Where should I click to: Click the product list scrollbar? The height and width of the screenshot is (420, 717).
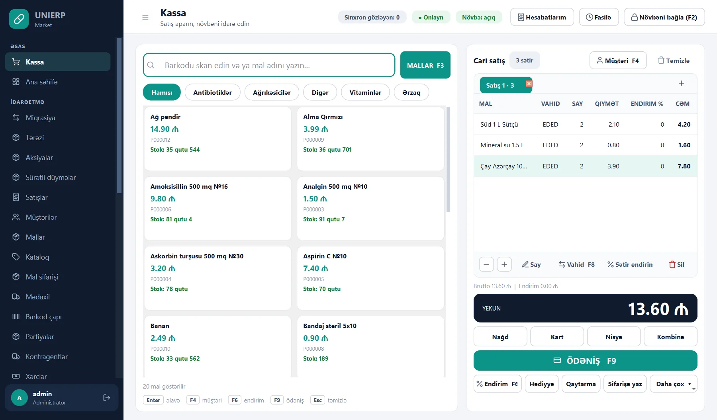click(x=448, y=159)
